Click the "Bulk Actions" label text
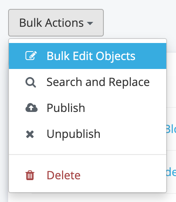Viewport: 176px width, 202px height. pyautogui.click(x=52, y=23)
